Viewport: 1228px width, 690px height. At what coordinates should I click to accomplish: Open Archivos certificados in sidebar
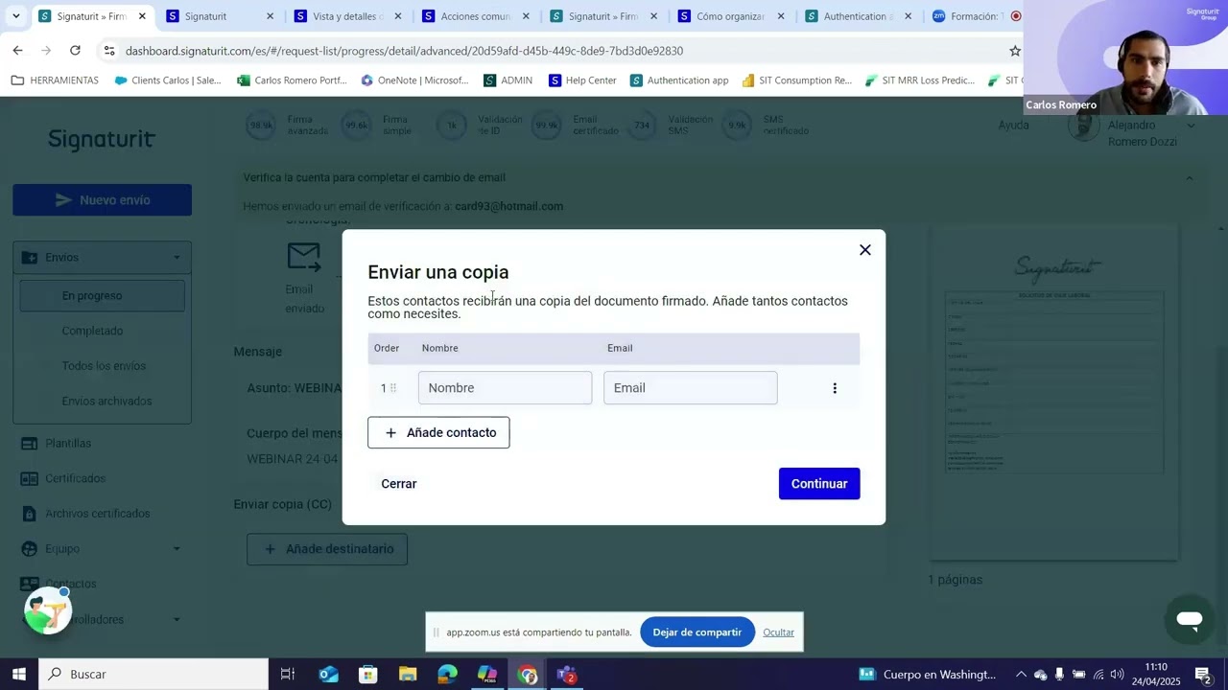(x=97, y=514)
